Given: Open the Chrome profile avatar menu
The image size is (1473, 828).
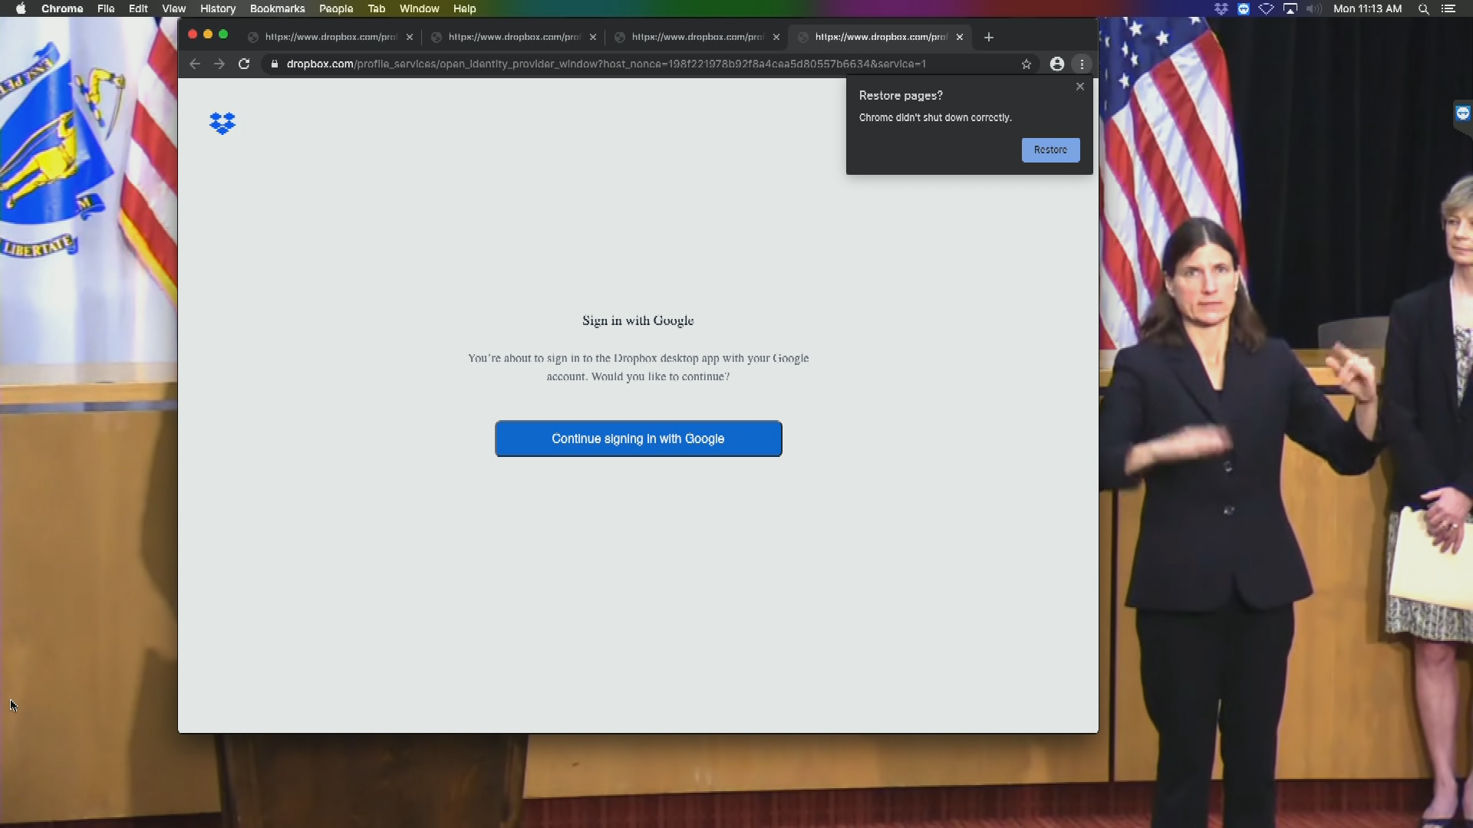Looking at the screenshot, I should 1057,64.
